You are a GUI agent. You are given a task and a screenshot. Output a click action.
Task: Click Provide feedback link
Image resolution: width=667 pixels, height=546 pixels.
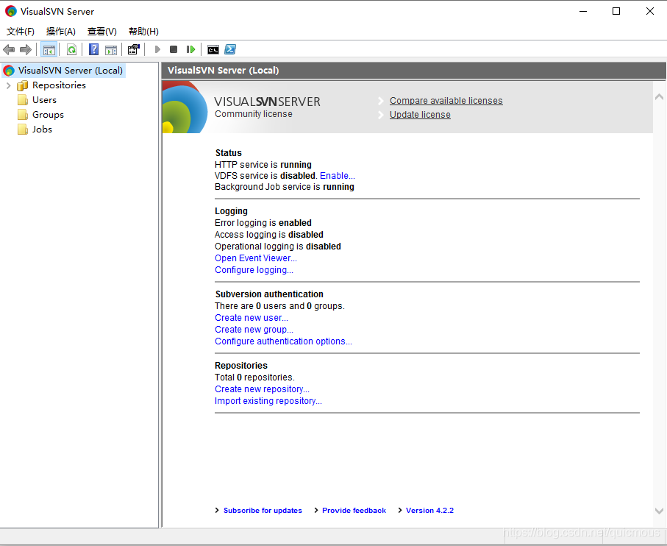(x=354, y=511)
